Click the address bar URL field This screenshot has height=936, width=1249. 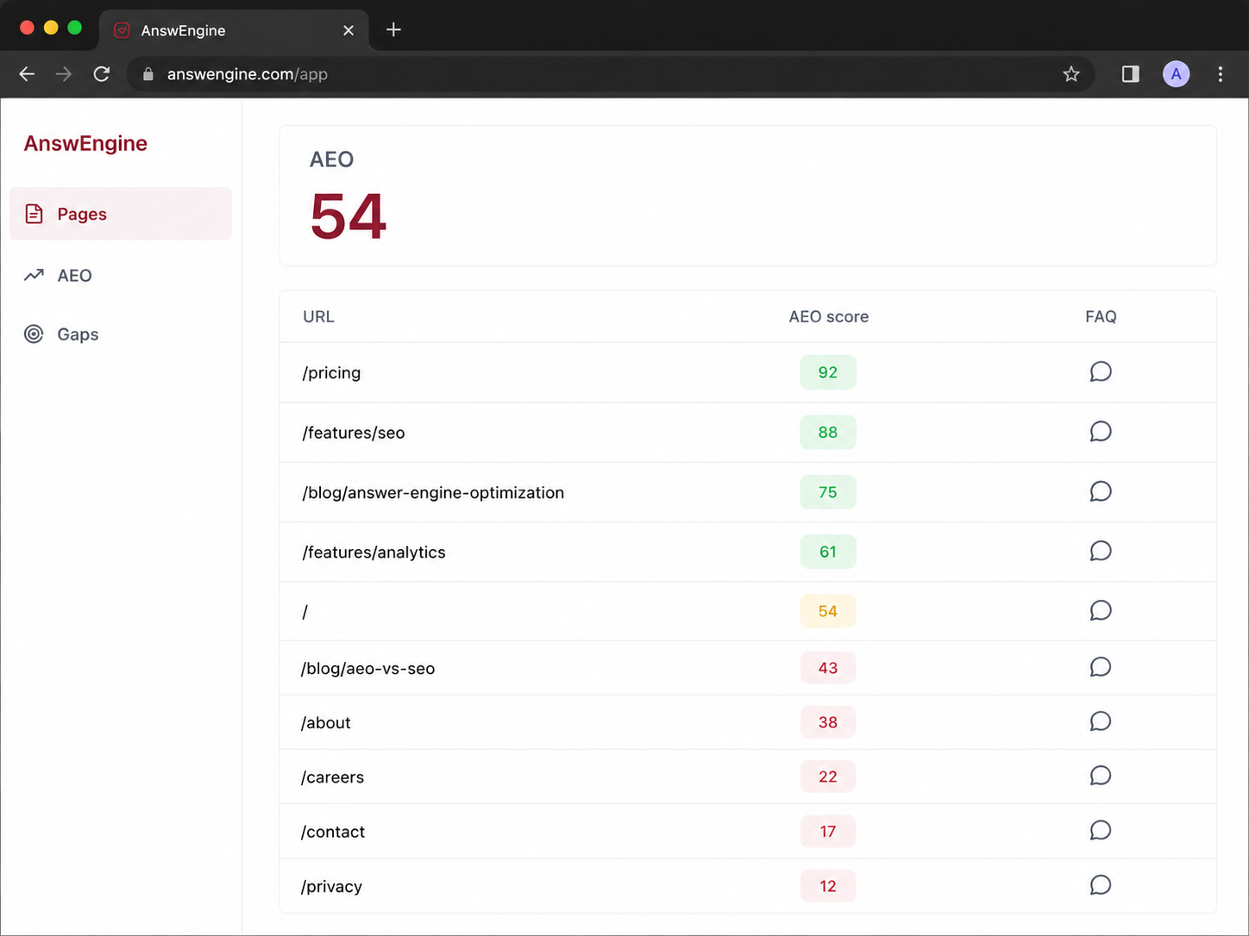click(x=604, y=74)
